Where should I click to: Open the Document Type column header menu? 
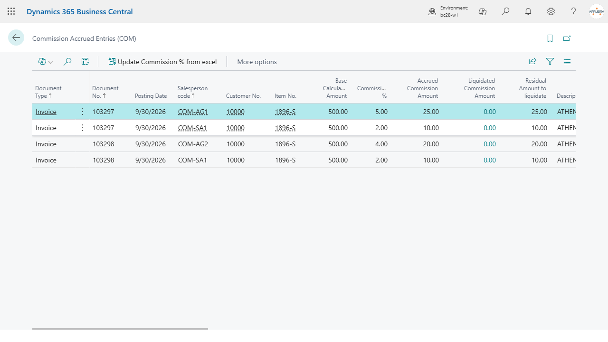point(48,92)
